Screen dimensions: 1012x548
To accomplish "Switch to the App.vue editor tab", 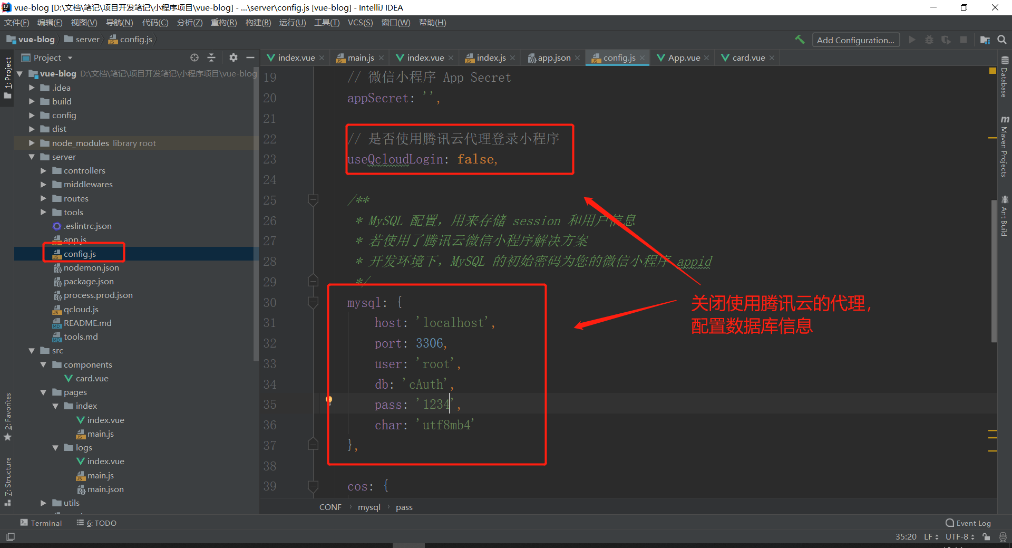I will click(x=684, y=58).
